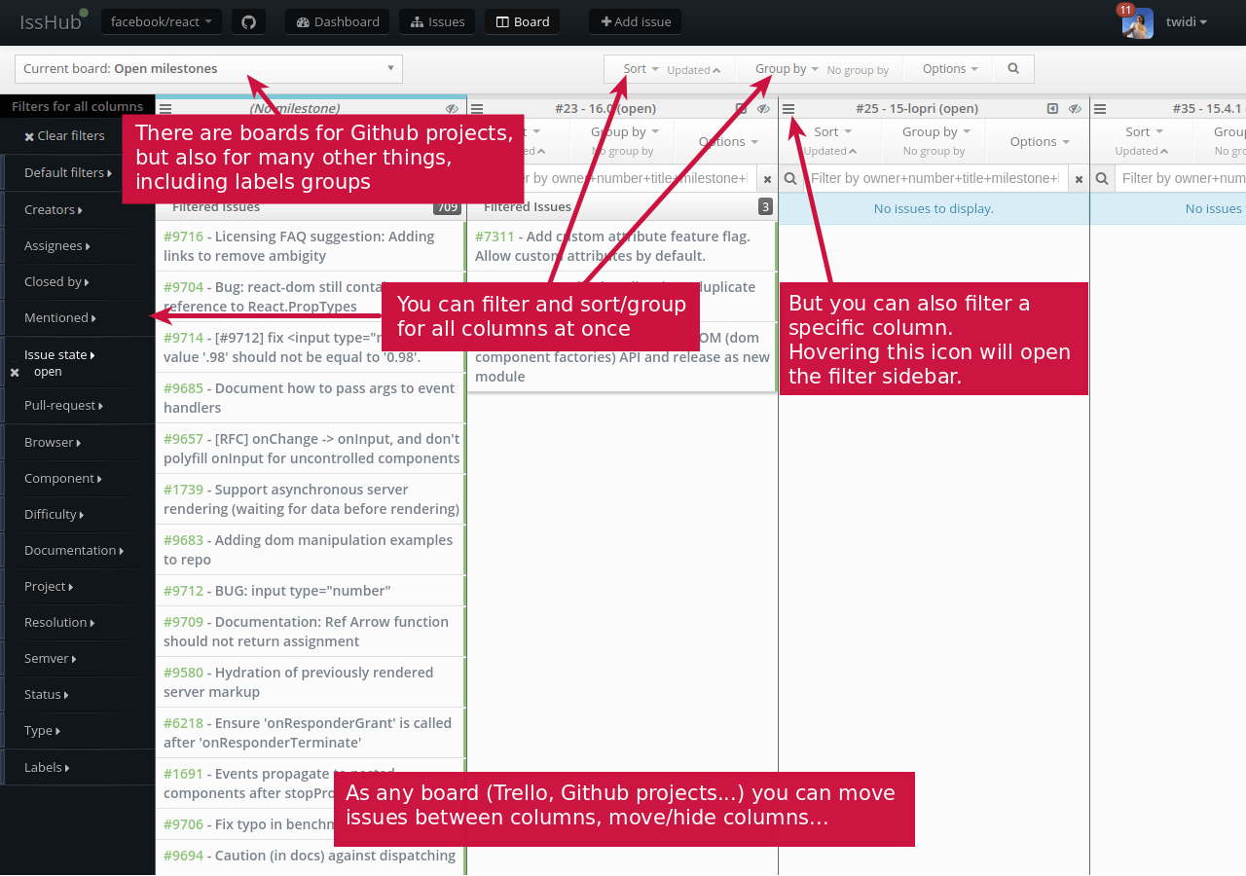
Task: Expand the Issue state filter
Action: [x=59, y=355]
